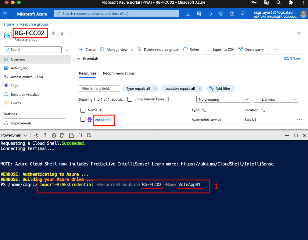308x240 pixels.
Task: Click the help question mark in header
Action: click(232, 14)
